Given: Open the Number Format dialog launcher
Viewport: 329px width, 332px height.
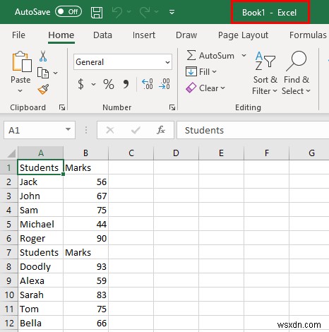Looking at the screenshot, I should 172,107.
